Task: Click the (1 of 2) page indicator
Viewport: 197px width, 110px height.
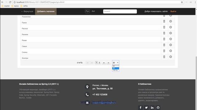Action: pos(80,63)
